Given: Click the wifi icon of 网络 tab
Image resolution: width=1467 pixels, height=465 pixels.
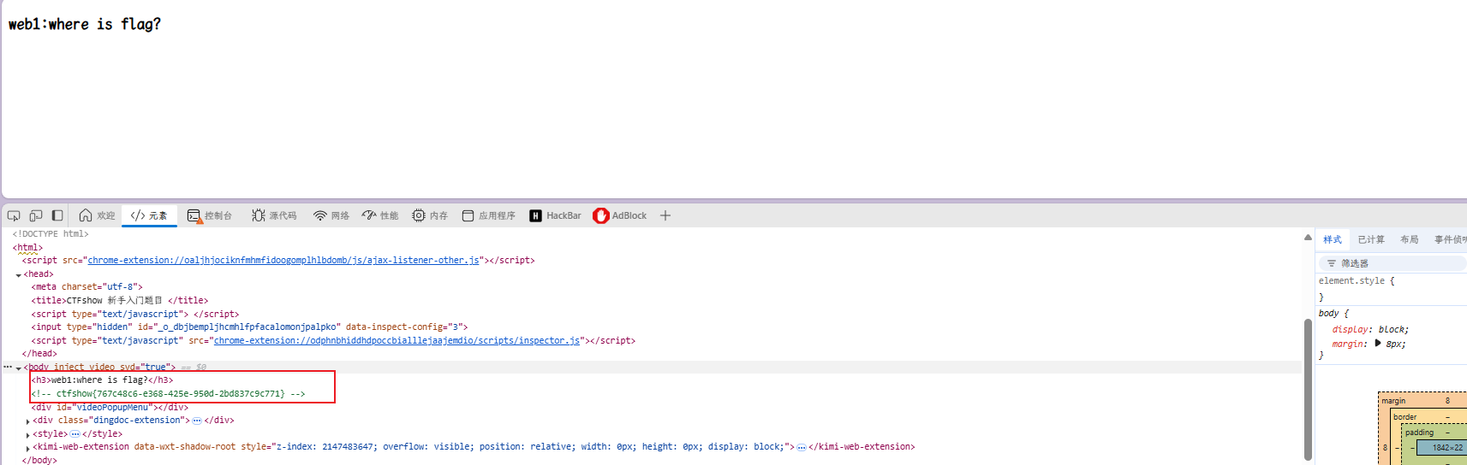Looking at the screenshot, I should (320, 215).
